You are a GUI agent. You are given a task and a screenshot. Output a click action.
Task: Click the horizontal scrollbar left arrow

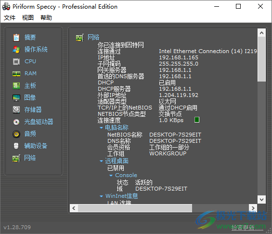click(74, 208)
